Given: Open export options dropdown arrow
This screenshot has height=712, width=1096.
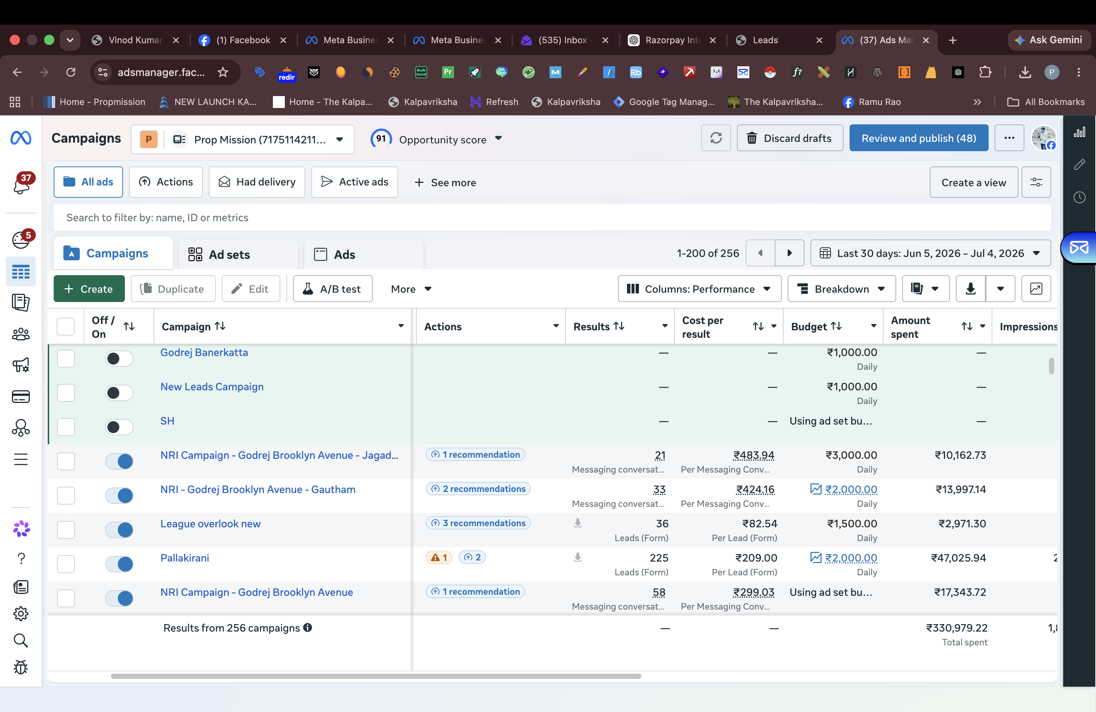Looking at the screenshot, I should (1000, 289).
